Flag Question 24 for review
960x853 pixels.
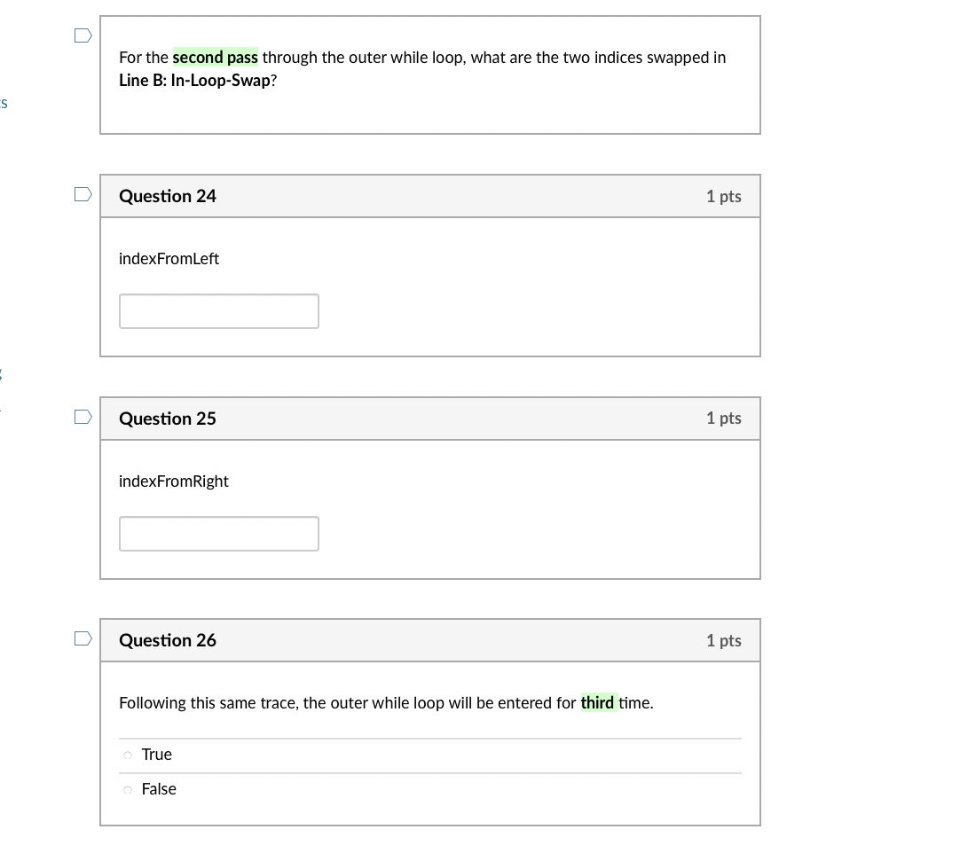pyautogui.click(x=83, y=194)
